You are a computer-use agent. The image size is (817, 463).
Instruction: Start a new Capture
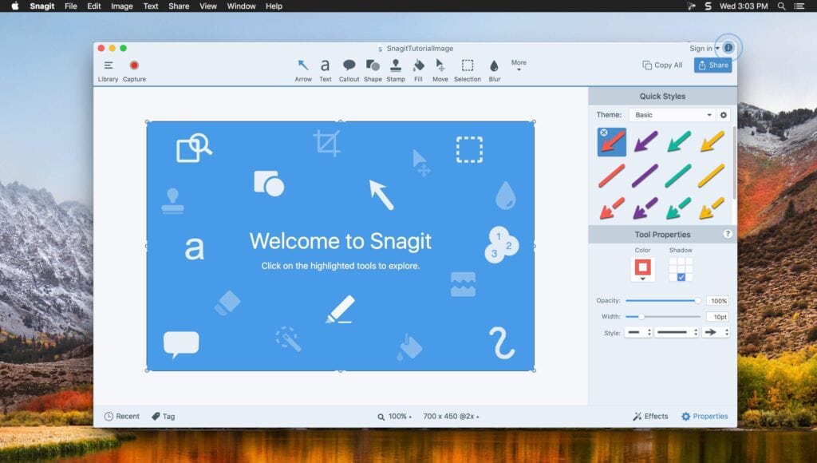[134, 71]
